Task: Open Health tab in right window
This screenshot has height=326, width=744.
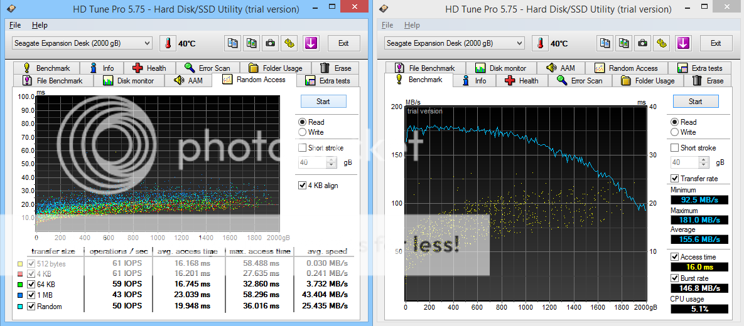Action: click(x=523, y=80)
